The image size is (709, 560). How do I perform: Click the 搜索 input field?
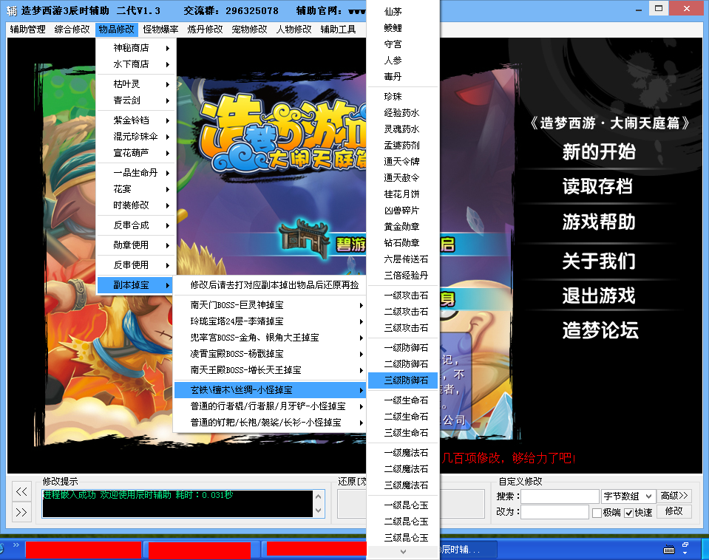click(560, 496)
